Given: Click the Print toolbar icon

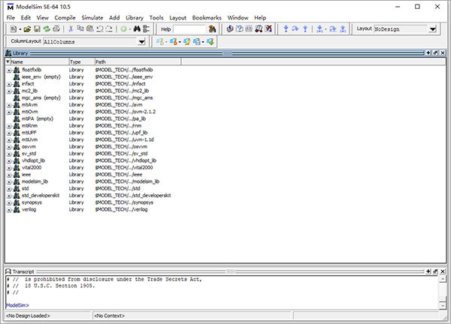Looking at the screenshot, I should coord(56,29).
